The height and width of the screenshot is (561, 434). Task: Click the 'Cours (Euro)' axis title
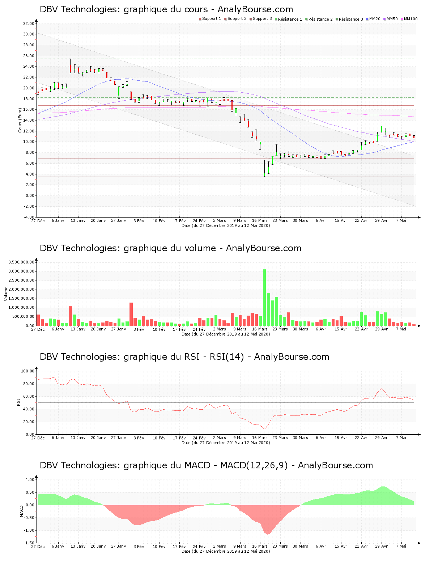click(x=20, y=120)
